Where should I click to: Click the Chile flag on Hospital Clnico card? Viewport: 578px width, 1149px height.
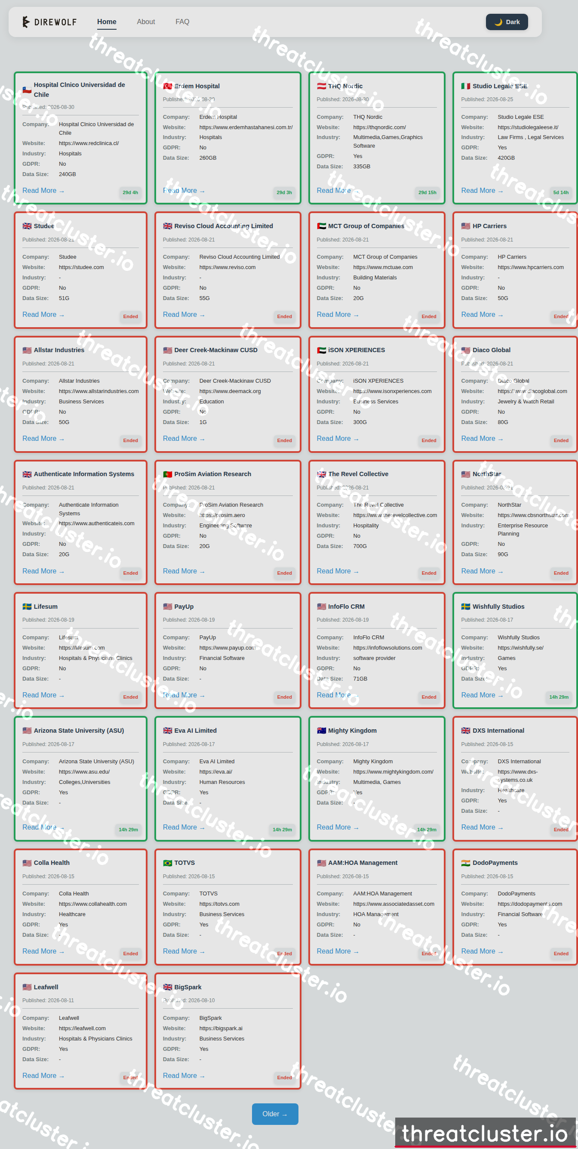(x=27, y=90)
